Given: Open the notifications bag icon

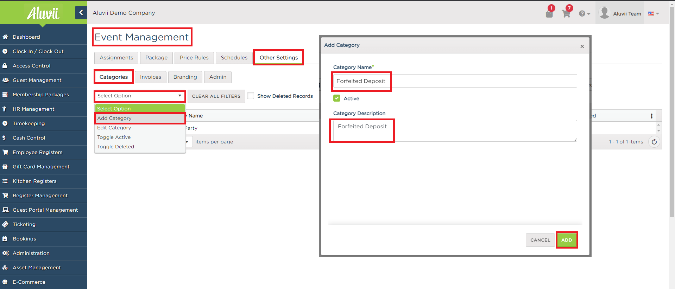Looking at the screenshot, I should [549, 14].
